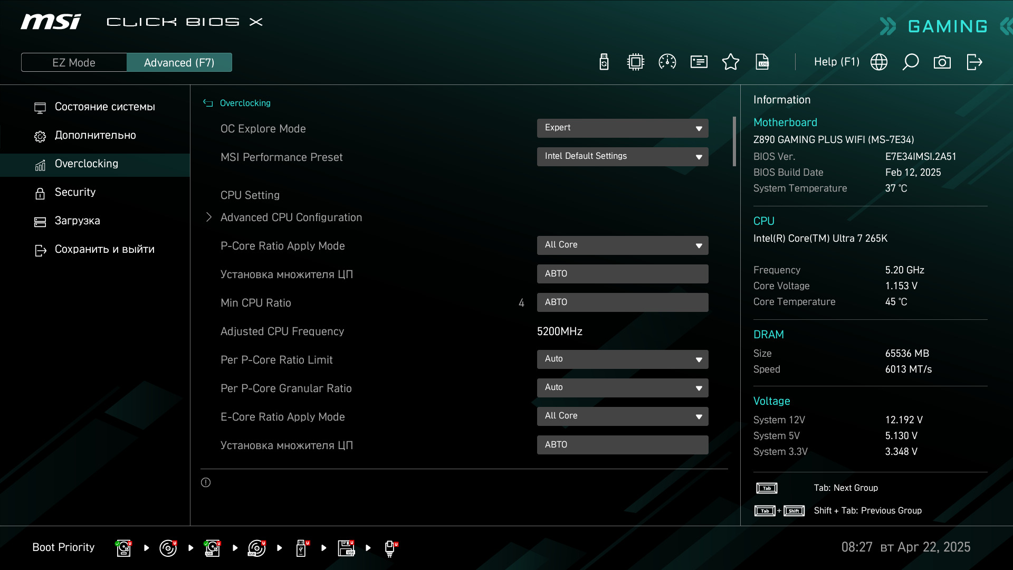This screenshot has width=1013, height=570.
Task: Select USB floppy boot device icon
Action: [347, 548]
